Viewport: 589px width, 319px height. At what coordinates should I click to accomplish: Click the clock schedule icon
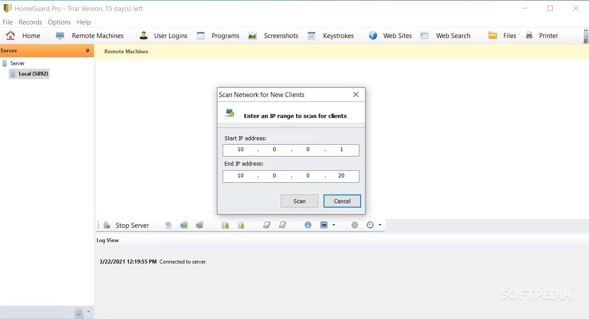370,225
